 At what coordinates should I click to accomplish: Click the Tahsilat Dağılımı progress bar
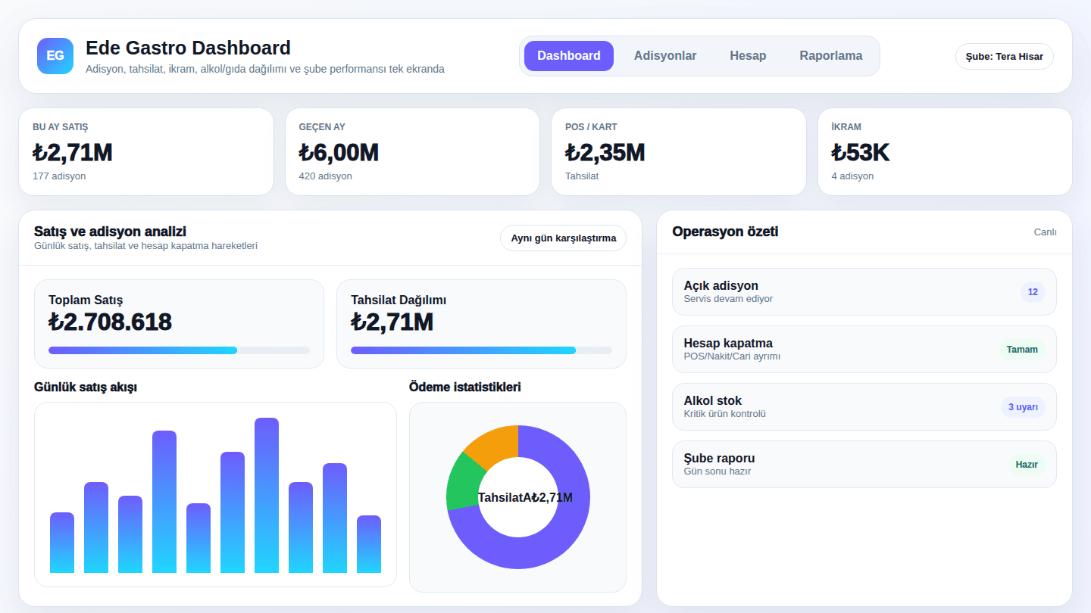[481, 350]
